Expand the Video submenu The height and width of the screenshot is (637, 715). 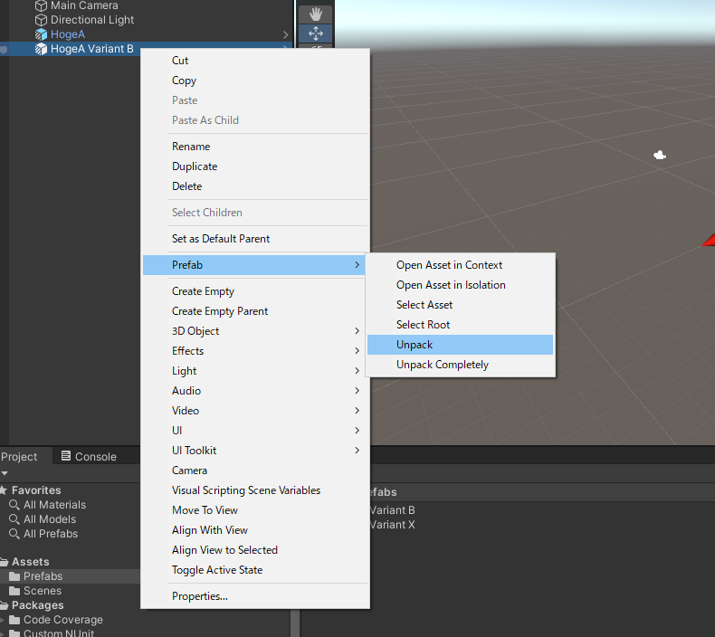click(x=357, y=411)
